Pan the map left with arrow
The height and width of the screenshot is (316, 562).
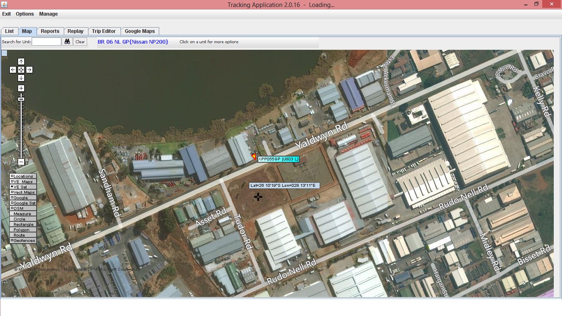[13, 70]
